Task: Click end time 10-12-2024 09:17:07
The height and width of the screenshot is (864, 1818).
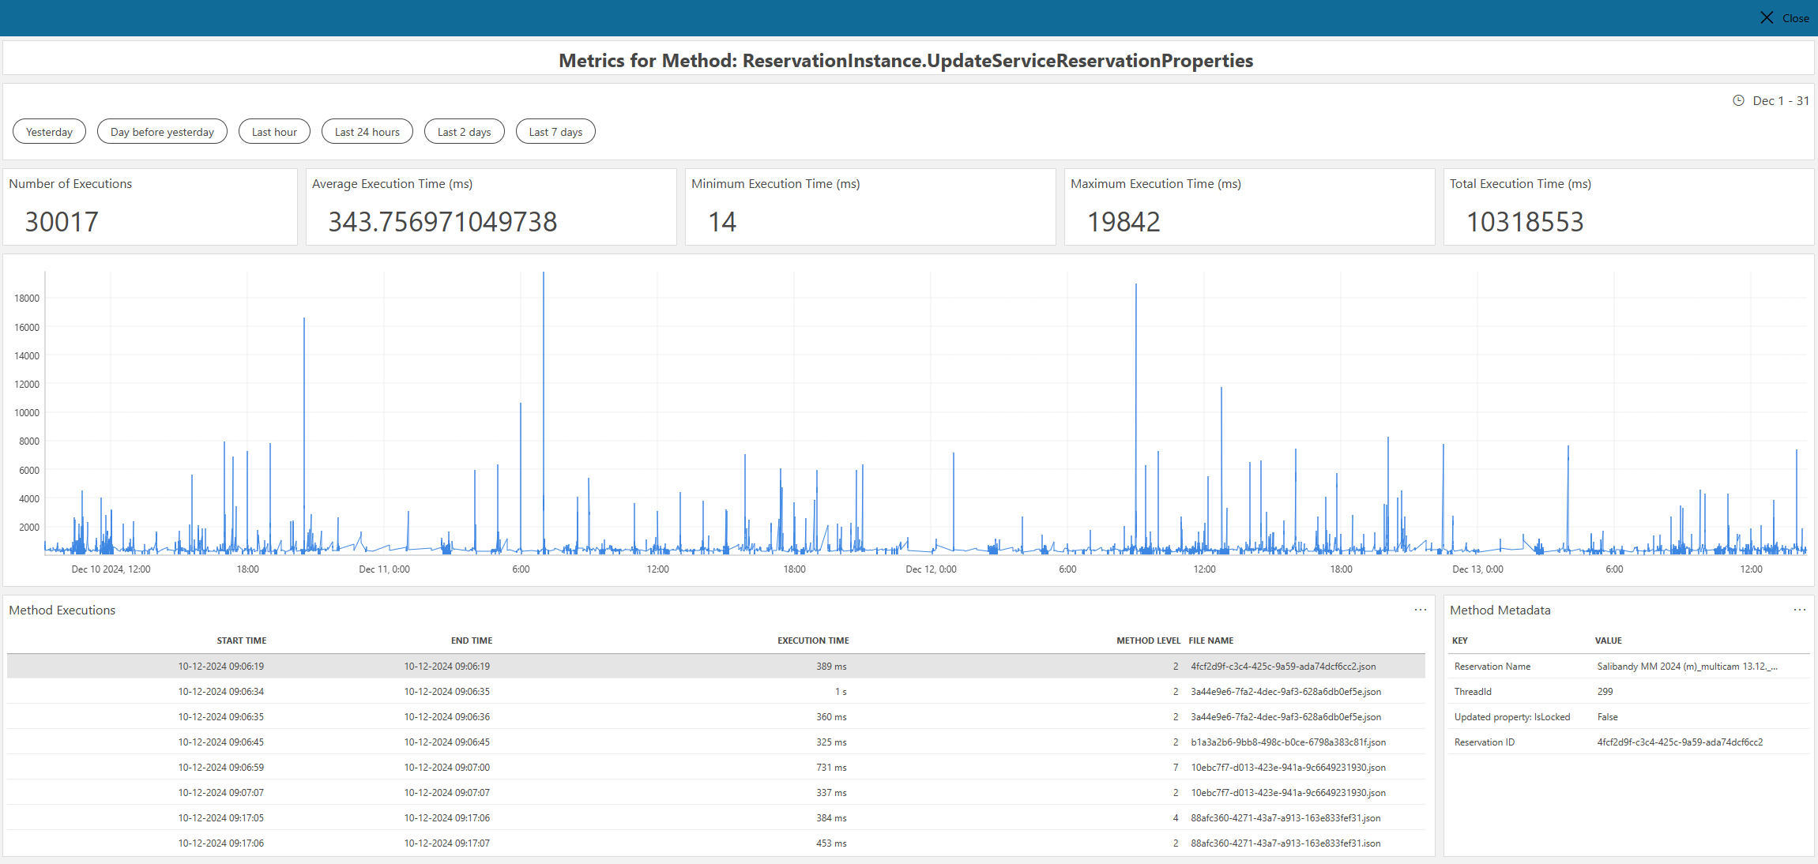Action: (x=446, y=843)
